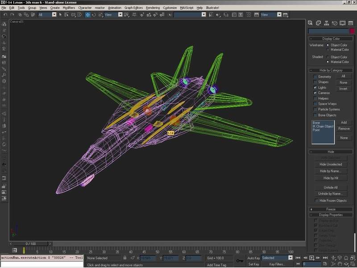Open the MAXScript menu
The height and width of the screenshot is (268, 357).
click(x=187, y=8)
